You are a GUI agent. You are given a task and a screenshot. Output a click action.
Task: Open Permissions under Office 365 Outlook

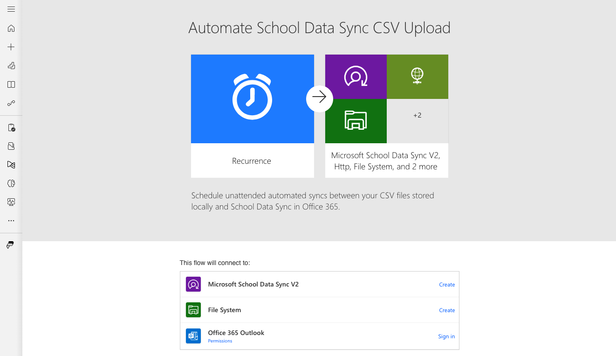point(220,341)
